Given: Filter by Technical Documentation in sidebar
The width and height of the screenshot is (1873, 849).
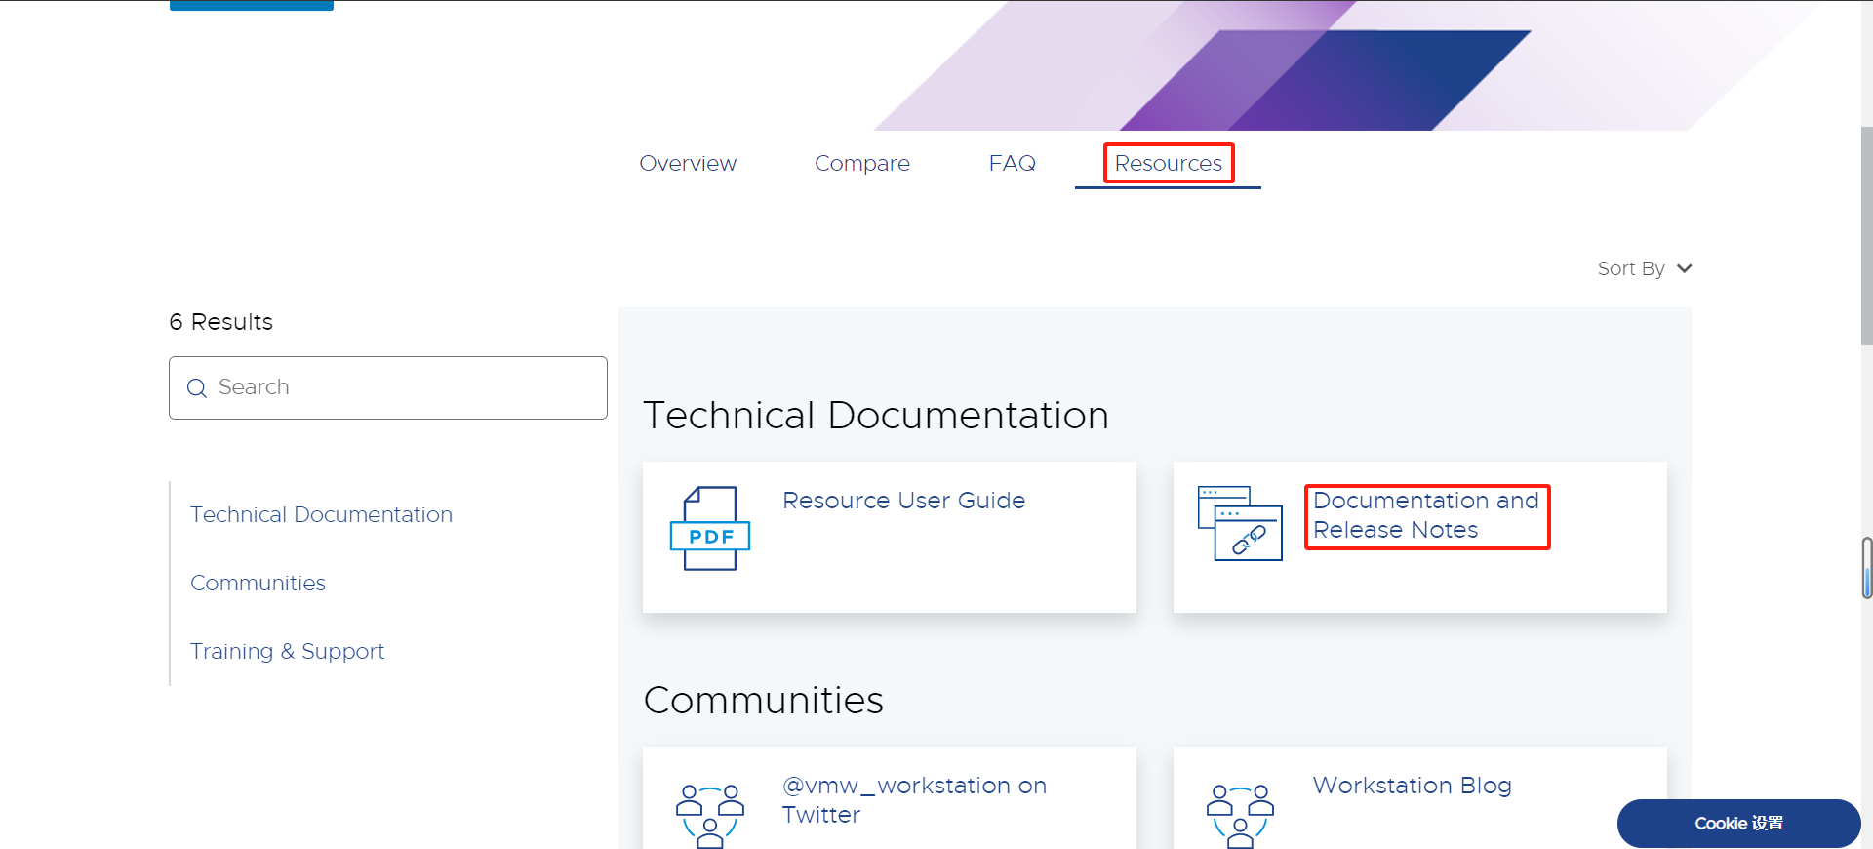Looking at the screenshot, I should click(x=321, y=514).
